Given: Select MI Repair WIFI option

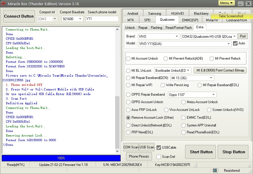Looking at the screenshot, I should click(x=128, y=85).
